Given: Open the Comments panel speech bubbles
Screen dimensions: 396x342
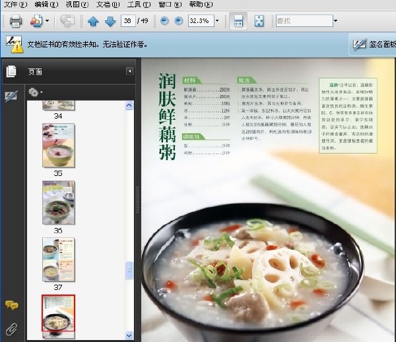Looking at the screenshot, I should pyautogui.click(x=12, y=305).
